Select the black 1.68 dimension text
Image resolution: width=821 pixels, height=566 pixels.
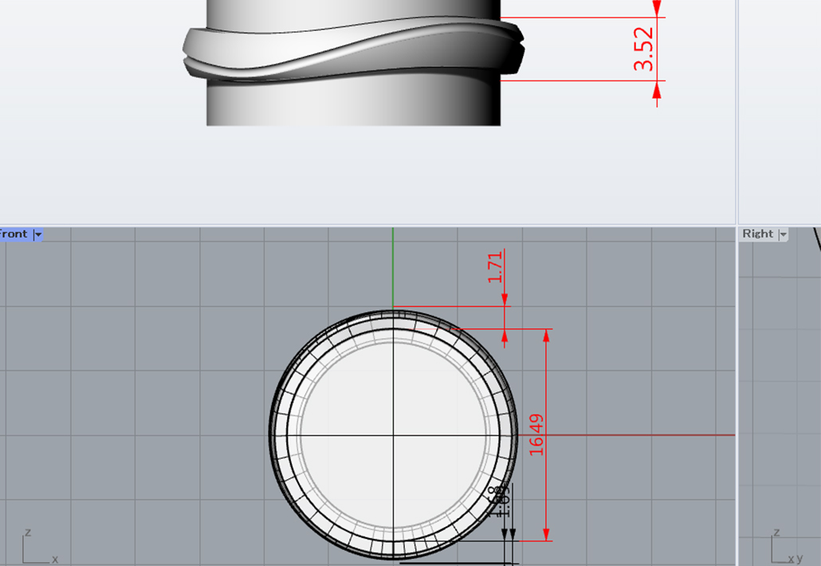(500, 501)
